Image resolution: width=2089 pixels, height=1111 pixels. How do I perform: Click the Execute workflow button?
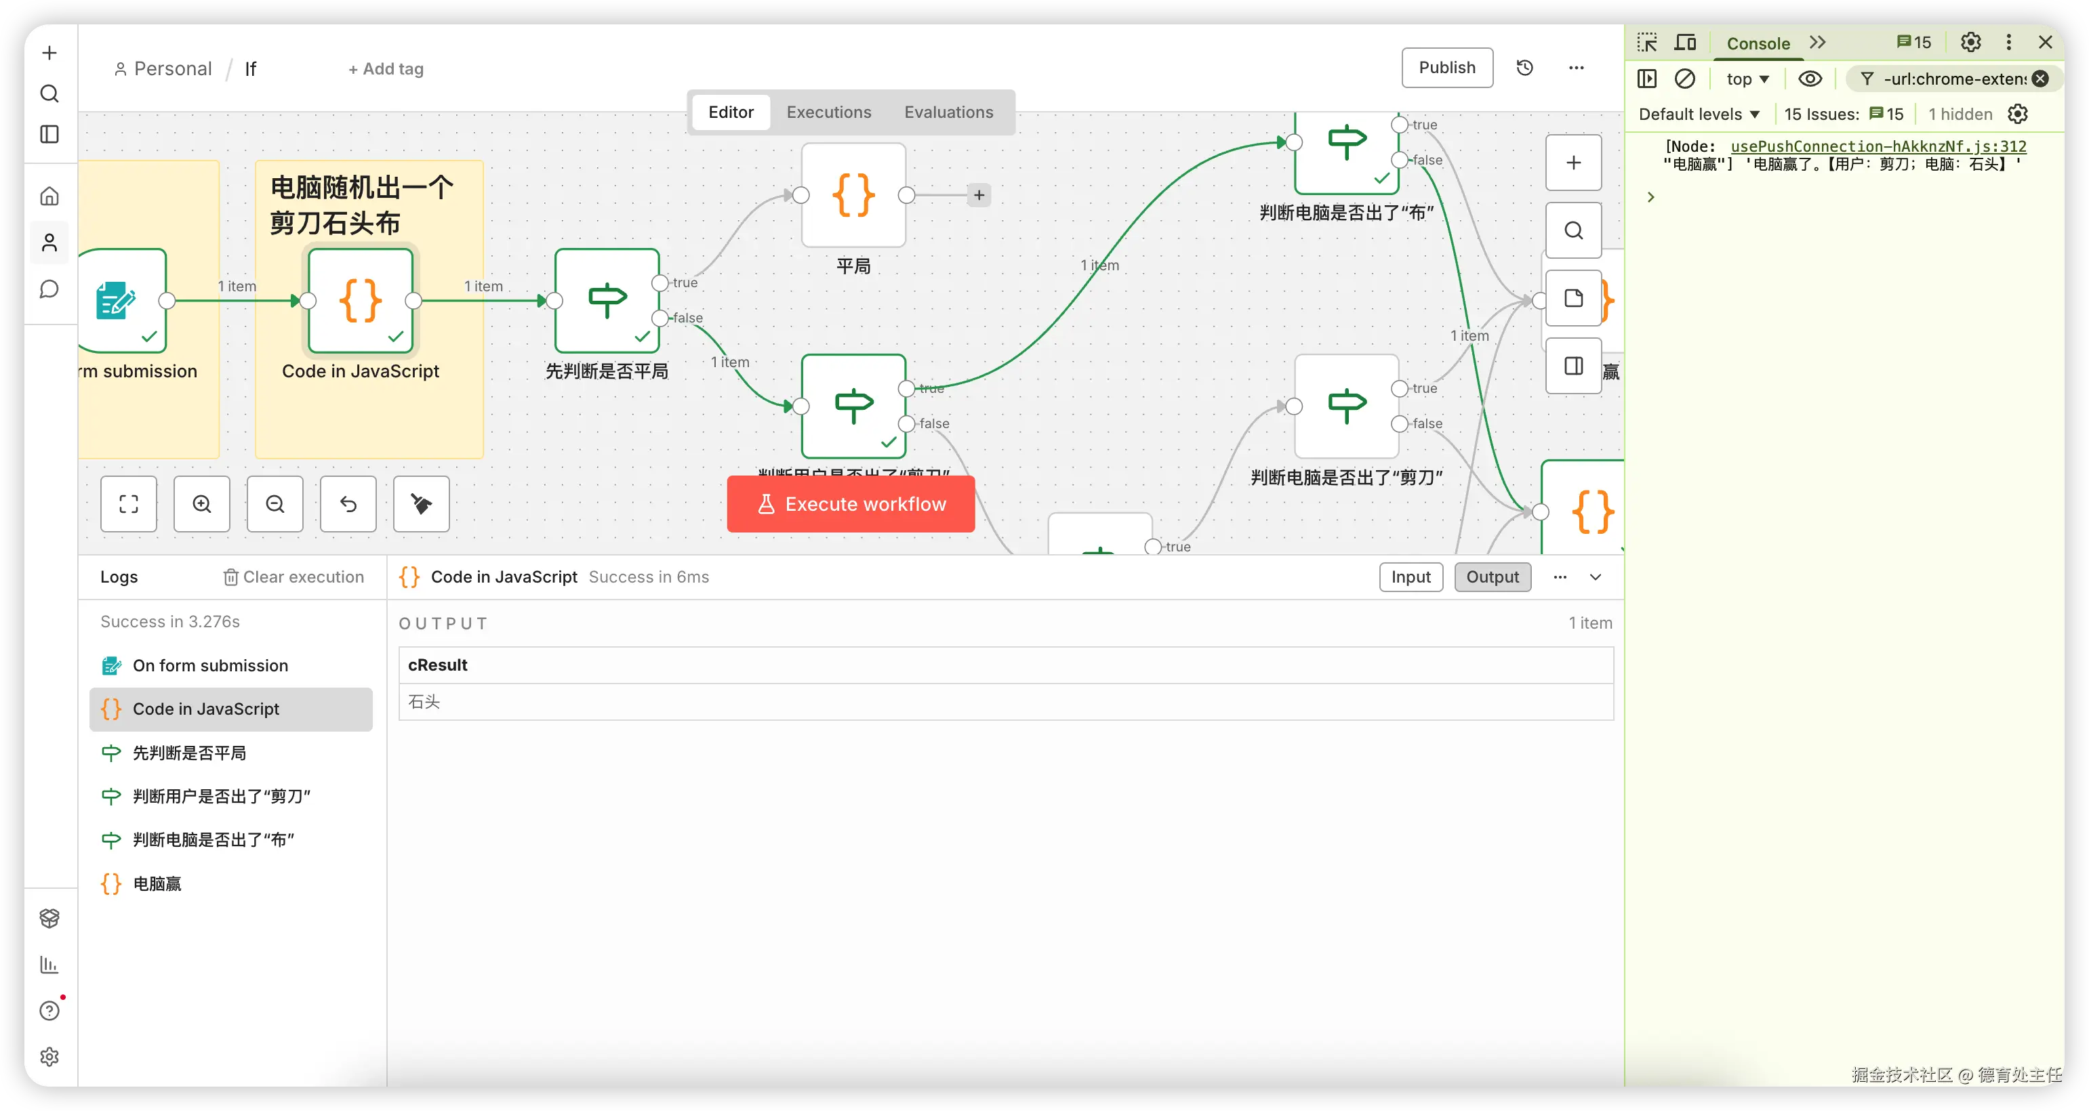click(851, 504)
